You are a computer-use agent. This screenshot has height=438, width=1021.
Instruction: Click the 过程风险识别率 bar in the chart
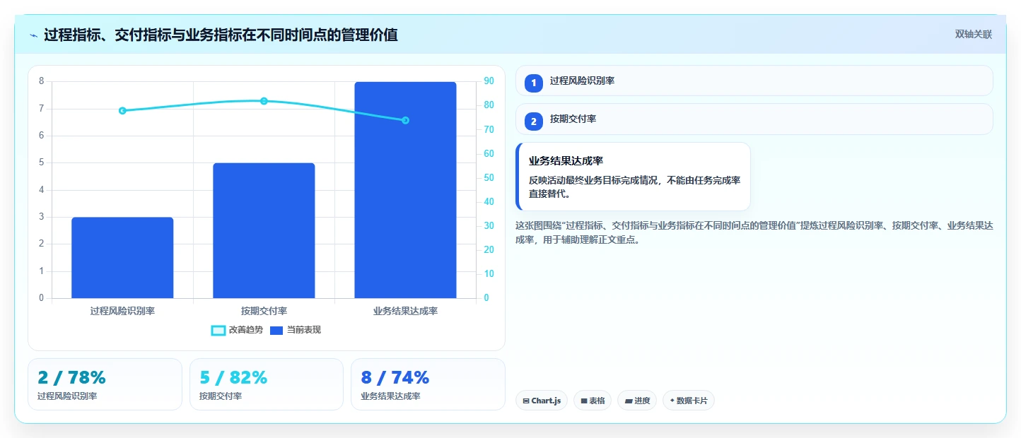(x=122, y=258)
